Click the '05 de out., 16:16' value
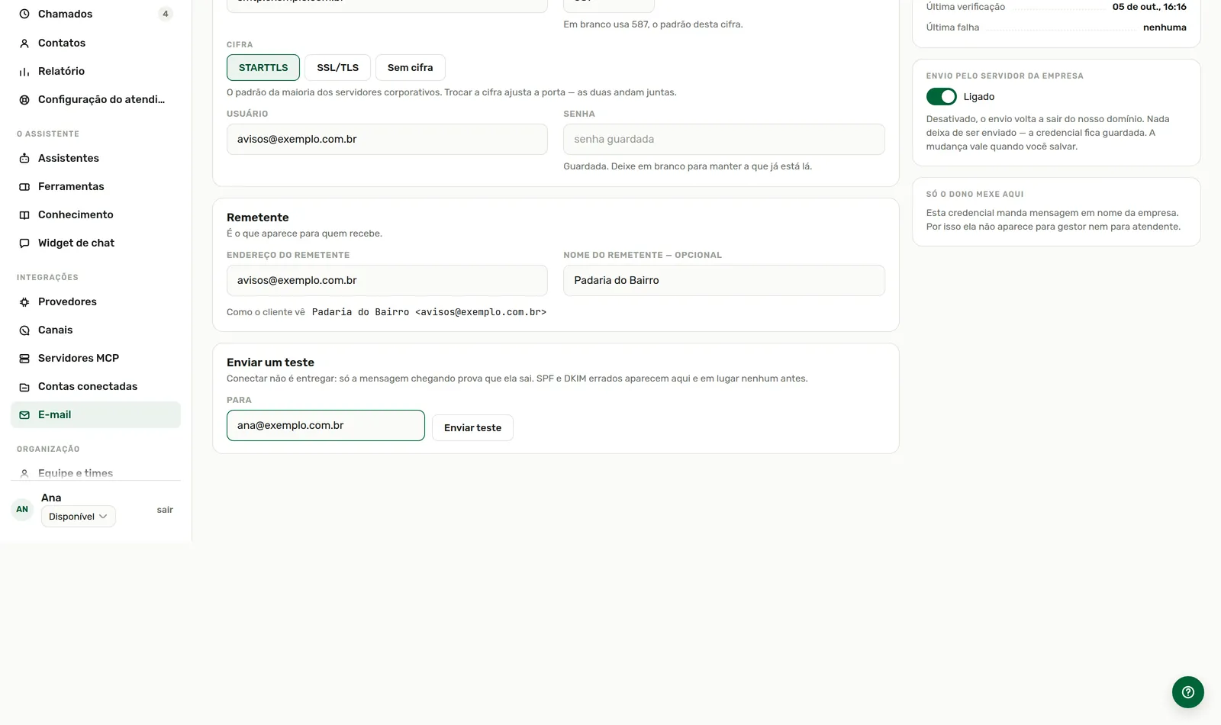The image size is (1221, 725). tap(1149, 7)
